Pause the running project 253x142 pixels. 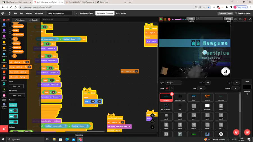click(165, 19)
